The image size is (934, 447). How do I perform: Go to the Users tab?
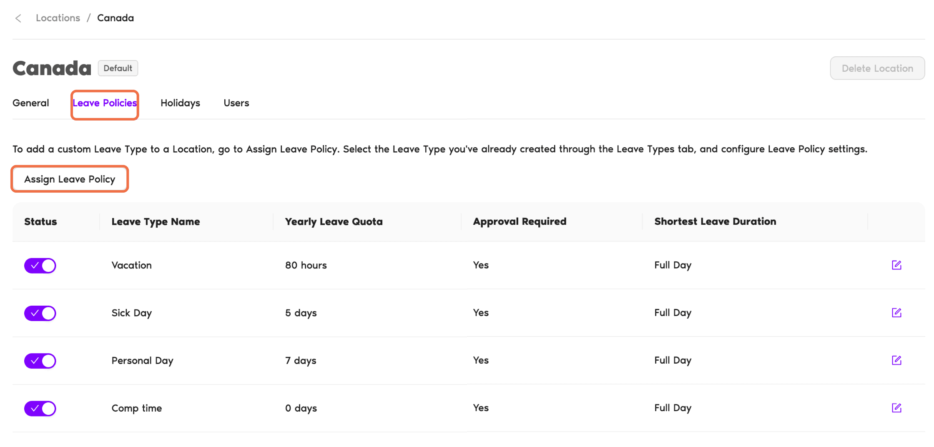236,103
